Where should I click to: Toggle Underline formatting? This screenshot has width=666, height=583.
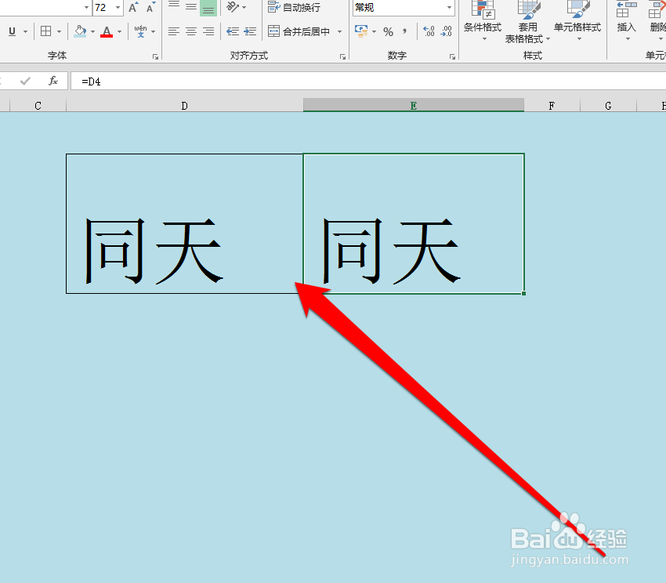coord(12,31)
